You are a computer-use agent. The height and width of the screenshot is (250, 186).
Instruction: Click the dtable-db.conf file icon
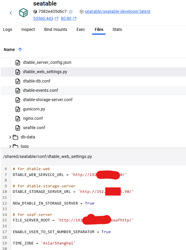18,81
